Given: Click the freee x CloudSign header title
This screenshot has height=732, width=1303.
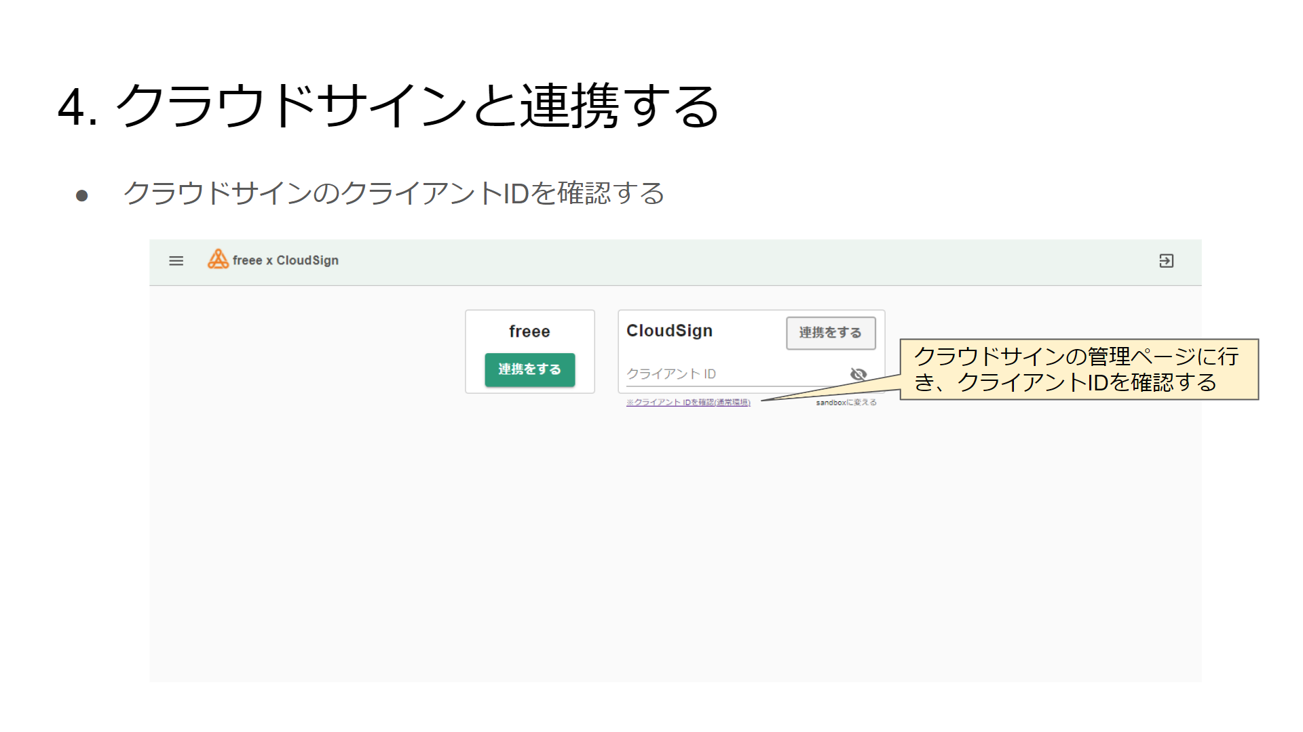Looking at the screenshot, I should click(x=286, y=260).
